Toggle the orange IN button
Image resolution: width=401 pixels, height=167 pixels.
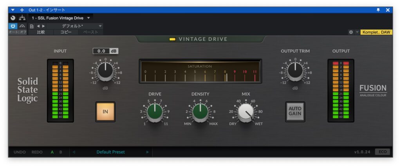105,111
